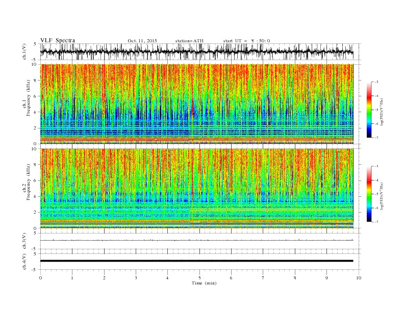
Task: Click time-axis tick label '5'
Action: click(199, 278)
